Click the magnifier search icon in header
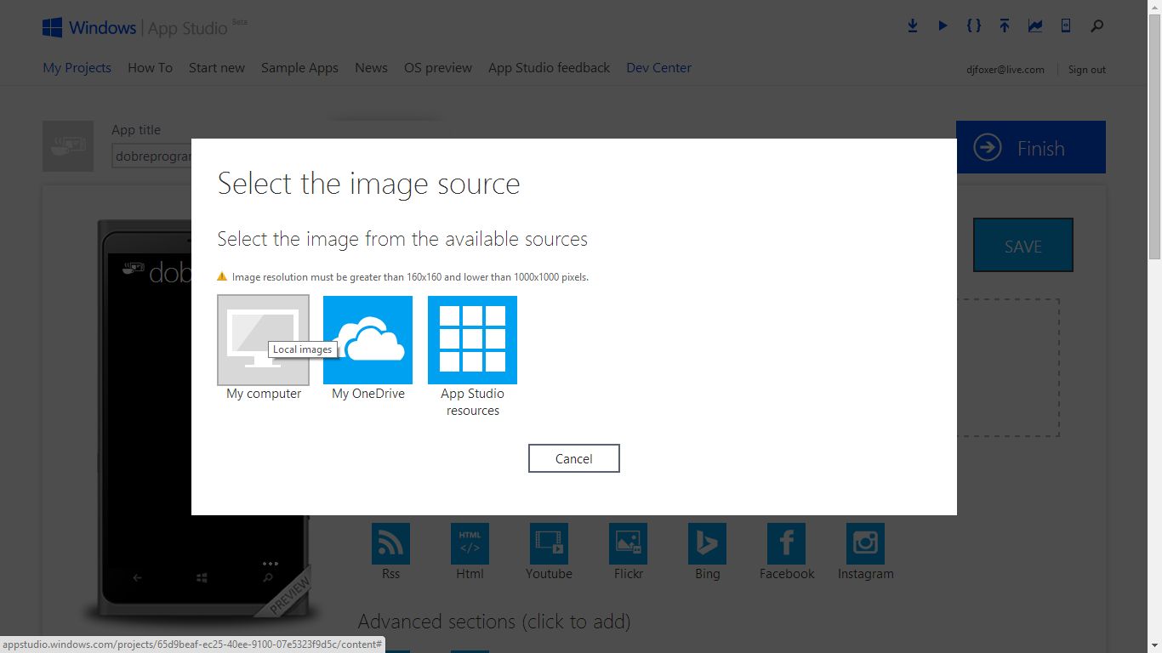 point(1097,26)
